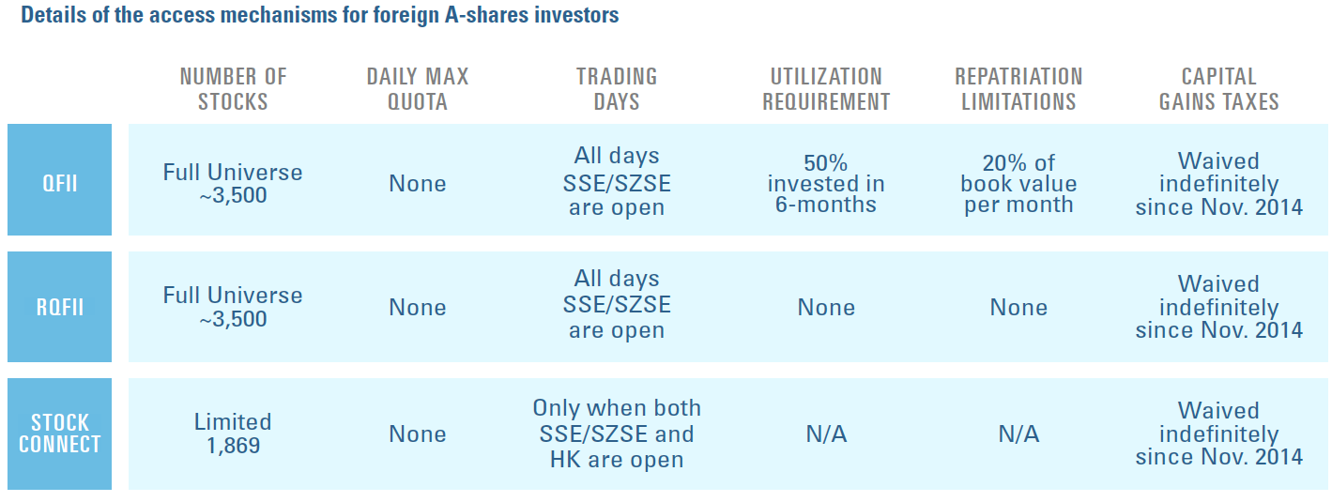The image size is (1332, 502).
Task: Select the Stock Connect row label
Action: (x=59, y=434)
